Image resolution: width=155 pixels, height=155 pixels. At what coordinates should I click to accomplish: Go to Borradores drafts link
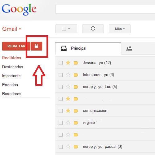click(11, 94)
